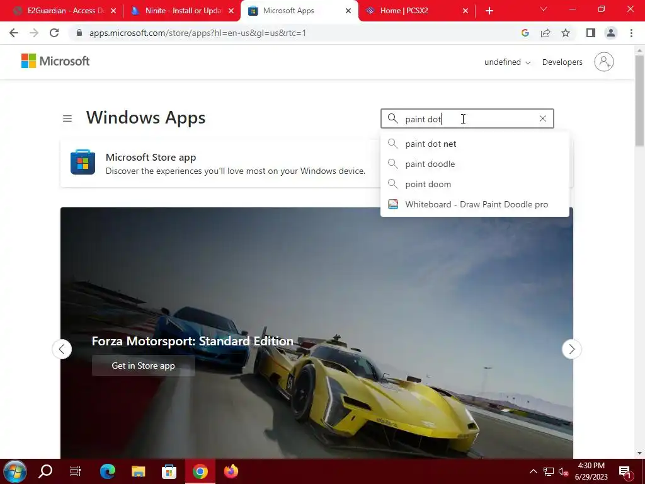Launch Microsoft Edge from the taskbar
Image resolution: width=645 pixels, height=484 pixels.
pos(107,471)
